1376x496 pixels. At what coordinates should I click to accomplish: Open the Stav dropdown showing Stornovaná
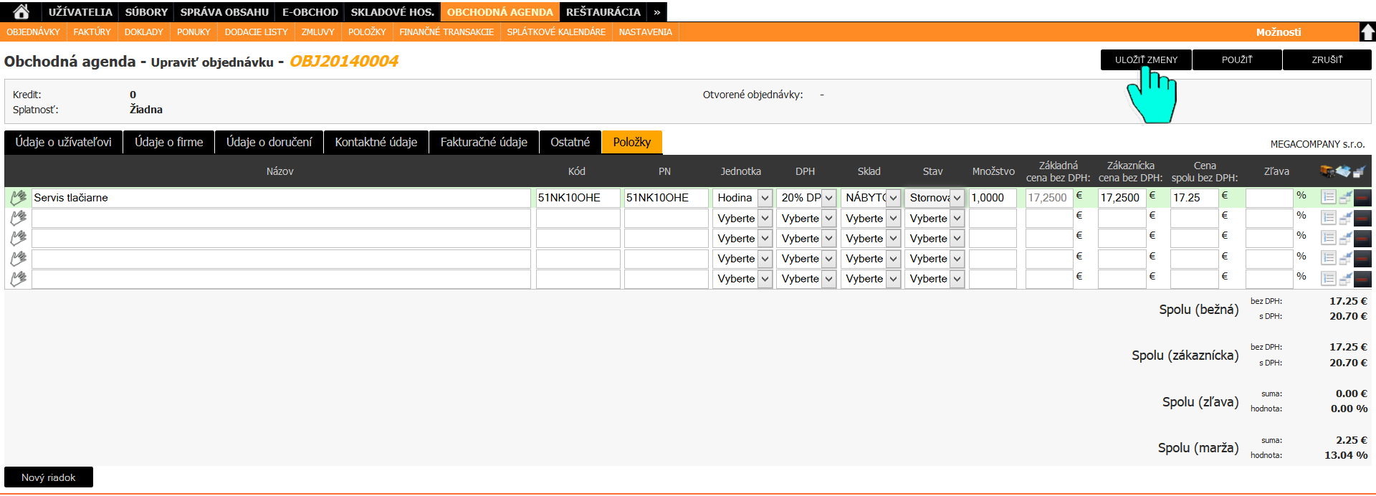pos(934,198)
